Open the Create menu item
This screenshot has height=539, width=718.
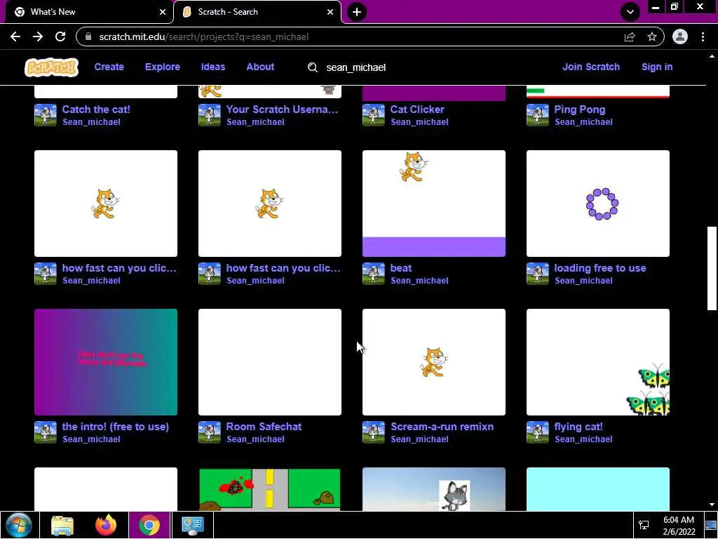[x=109, y=67]
